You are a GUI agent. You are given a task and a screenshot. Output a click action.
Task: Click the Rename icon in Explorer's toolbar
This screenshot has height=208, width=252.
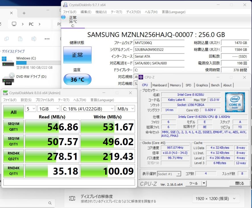[x=34, y=39]
